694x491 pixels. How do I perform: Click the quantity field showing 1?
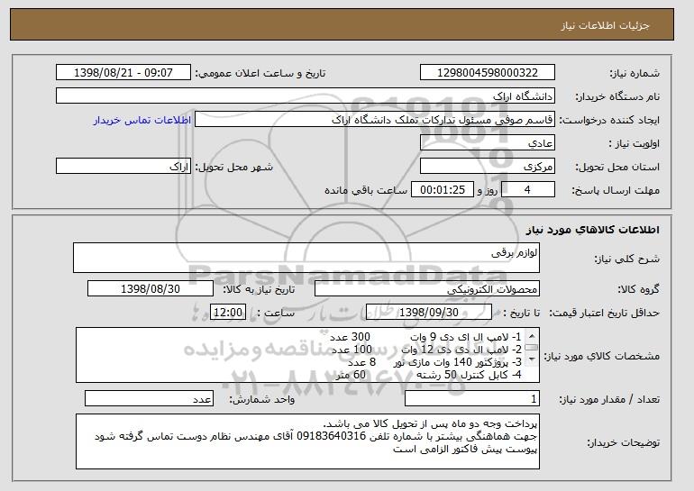coord(472,398)
